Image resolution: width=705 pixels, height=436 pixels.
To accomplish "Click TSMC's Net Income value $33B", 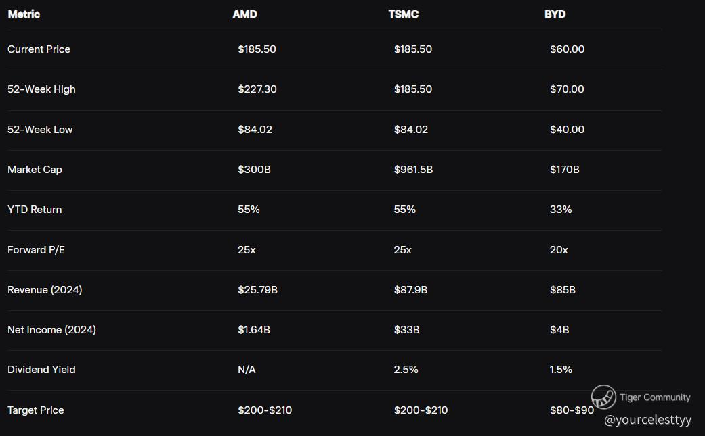I will 406,330.
